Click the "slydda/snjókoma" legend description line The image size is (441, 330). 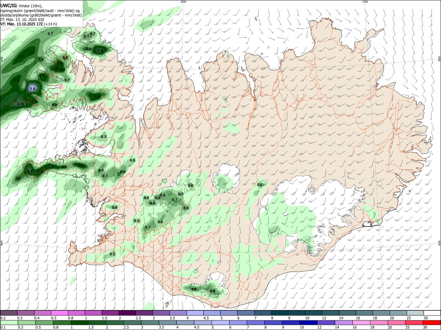click(41, 15)
